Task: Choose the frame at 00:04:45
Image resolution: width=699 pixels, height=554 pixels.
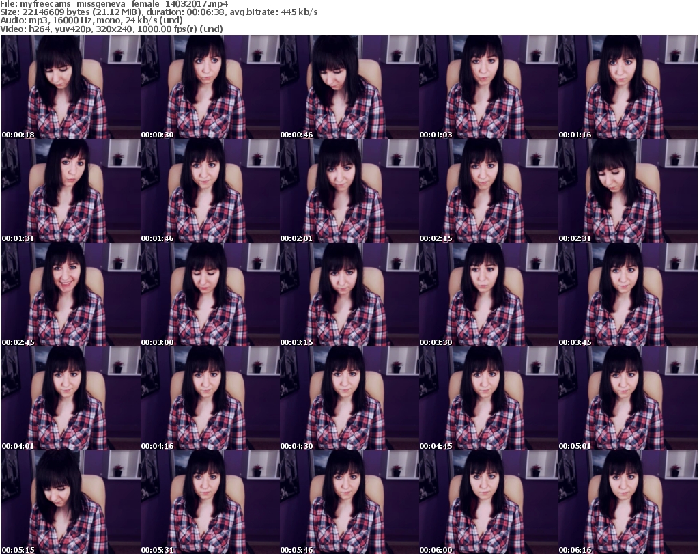Action: (x=489, y=398)
